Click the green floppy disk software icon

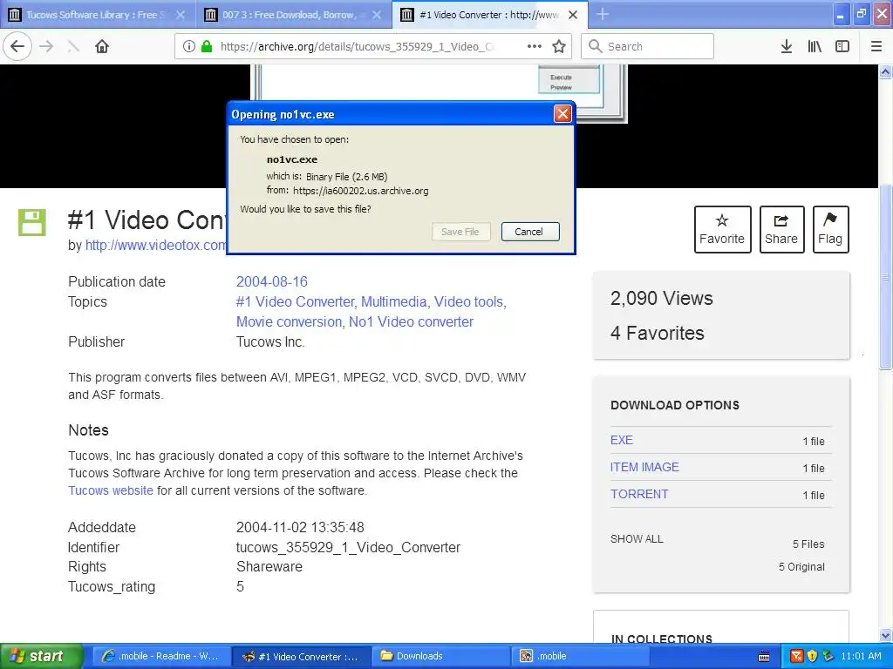(x=32, y=222)
